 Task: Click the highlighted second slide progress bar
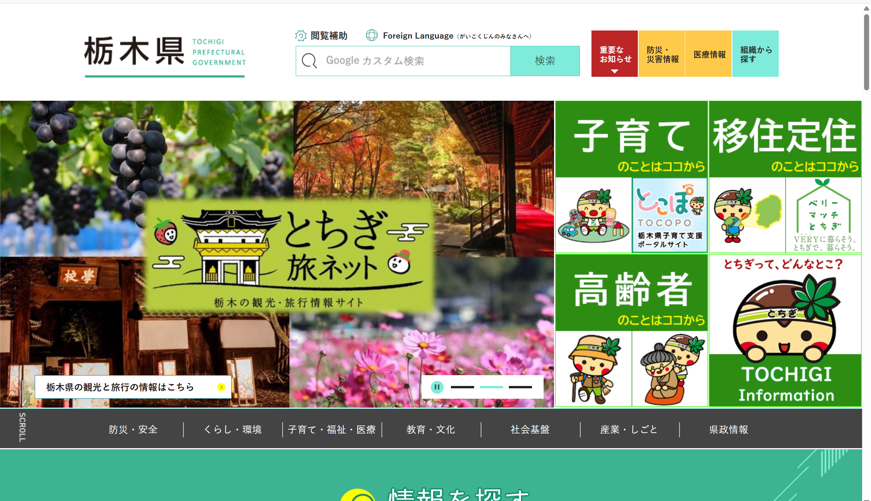491,387
